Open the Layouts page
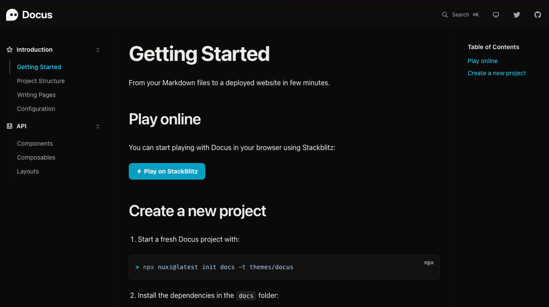 [28, 171]
